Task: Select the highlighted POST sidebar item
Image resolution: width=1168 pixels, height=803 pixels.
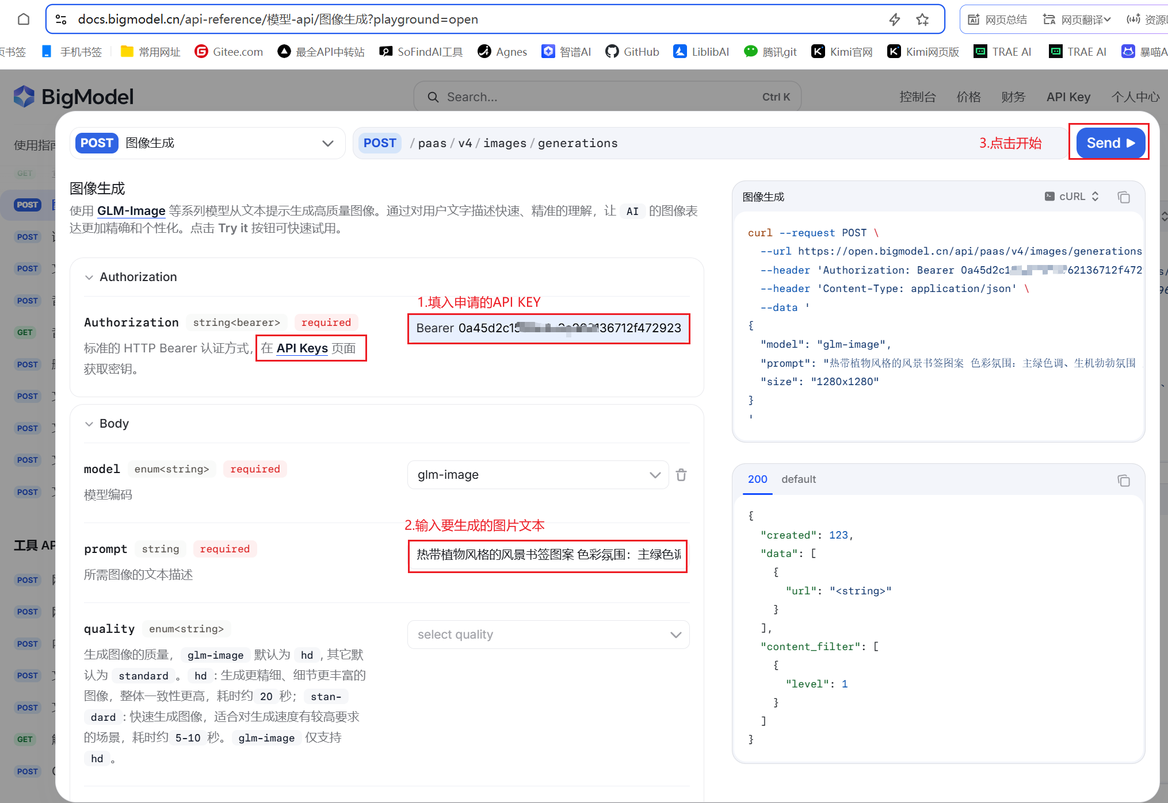Action: coord(28,205)
